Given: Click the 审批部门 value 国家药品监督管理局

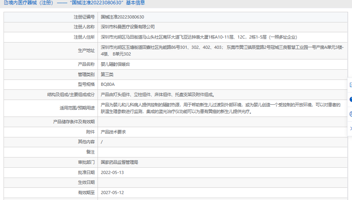Looking at the screenshot, I should tap(120, 162).
